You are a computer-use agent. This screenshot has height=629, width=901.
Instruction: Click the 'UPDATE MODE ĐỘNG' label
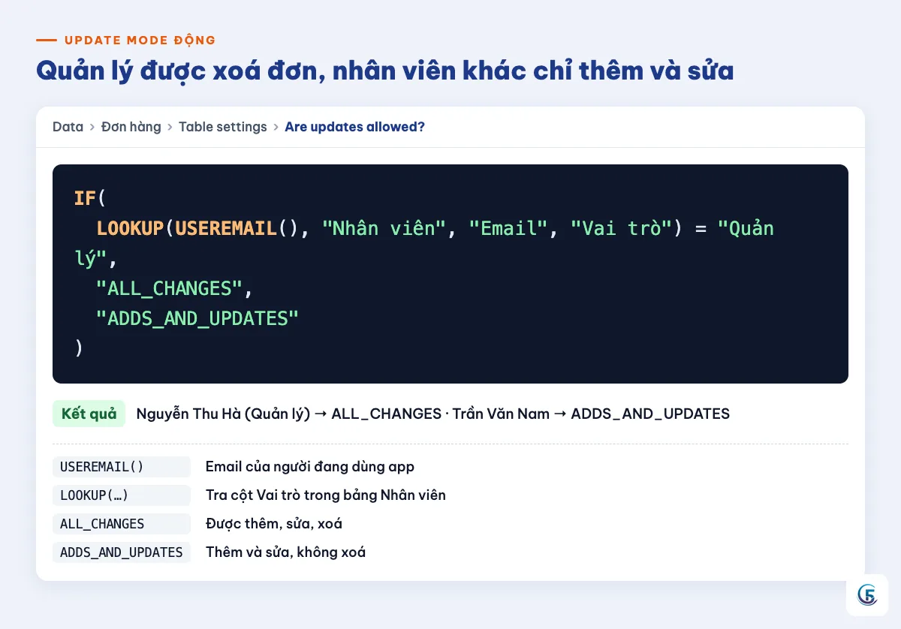click(140, 41)
